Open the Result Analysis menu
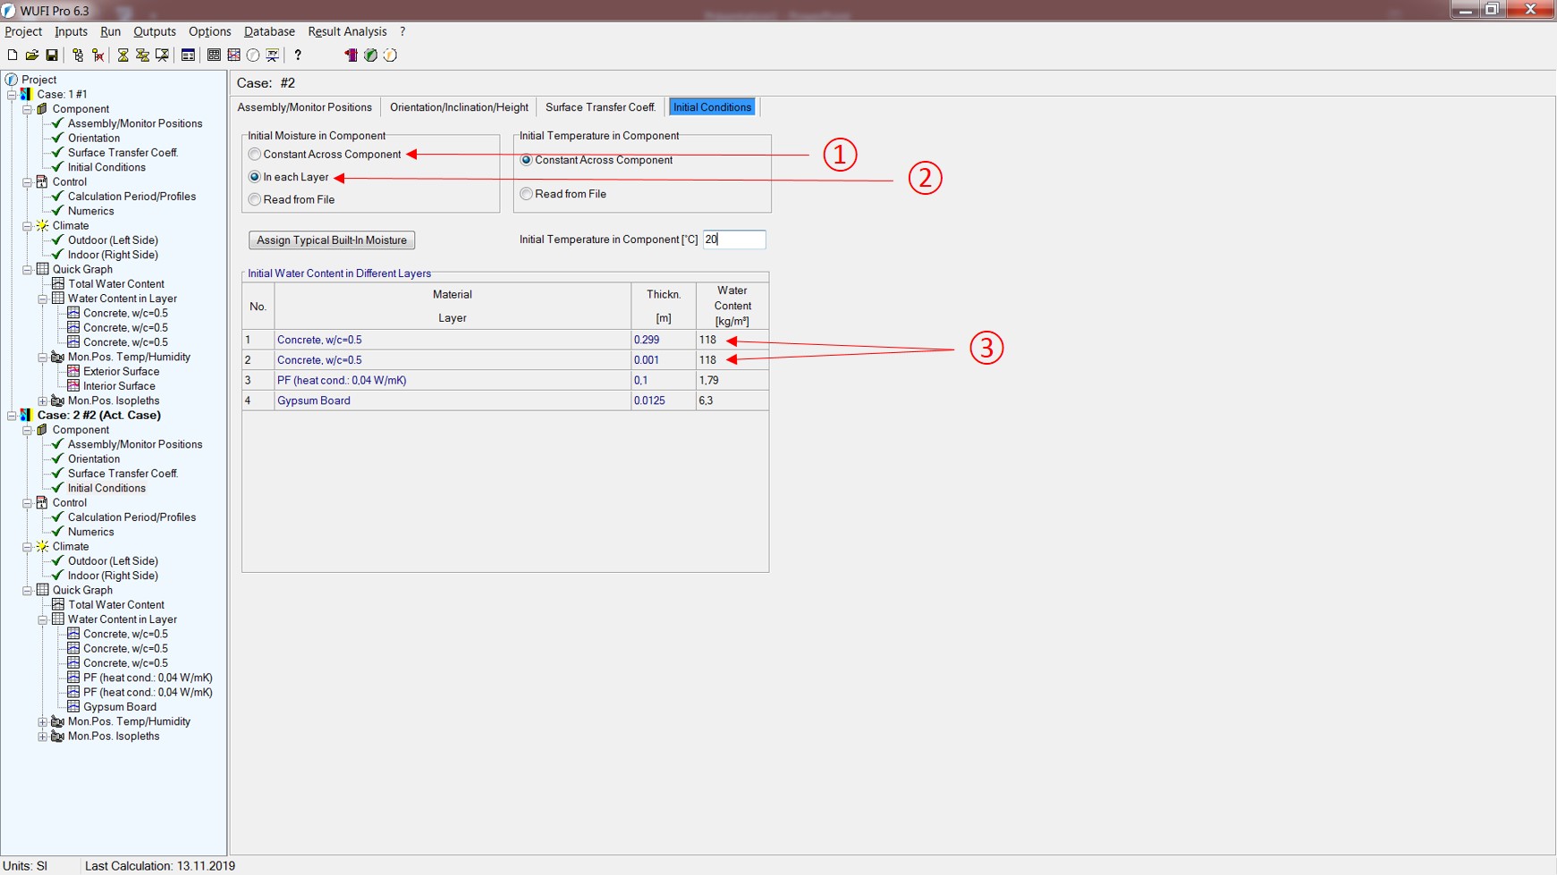1557x875 pixels. coord(347,31)
